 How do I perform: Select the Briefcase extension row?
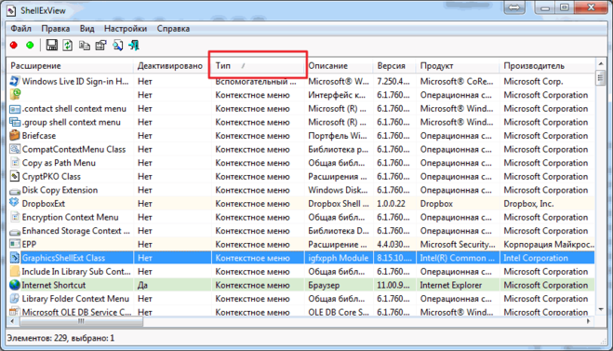(301, 136)
